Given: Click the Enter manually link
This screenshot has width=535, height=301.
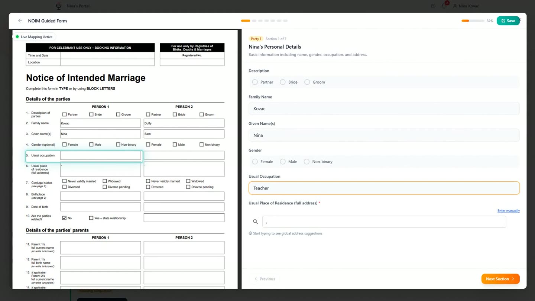Looking at the screenshot, I should coord(508,211).
